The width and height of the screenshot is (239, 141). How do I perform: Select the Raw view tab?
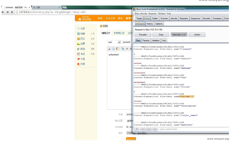(x=138, y=41)
